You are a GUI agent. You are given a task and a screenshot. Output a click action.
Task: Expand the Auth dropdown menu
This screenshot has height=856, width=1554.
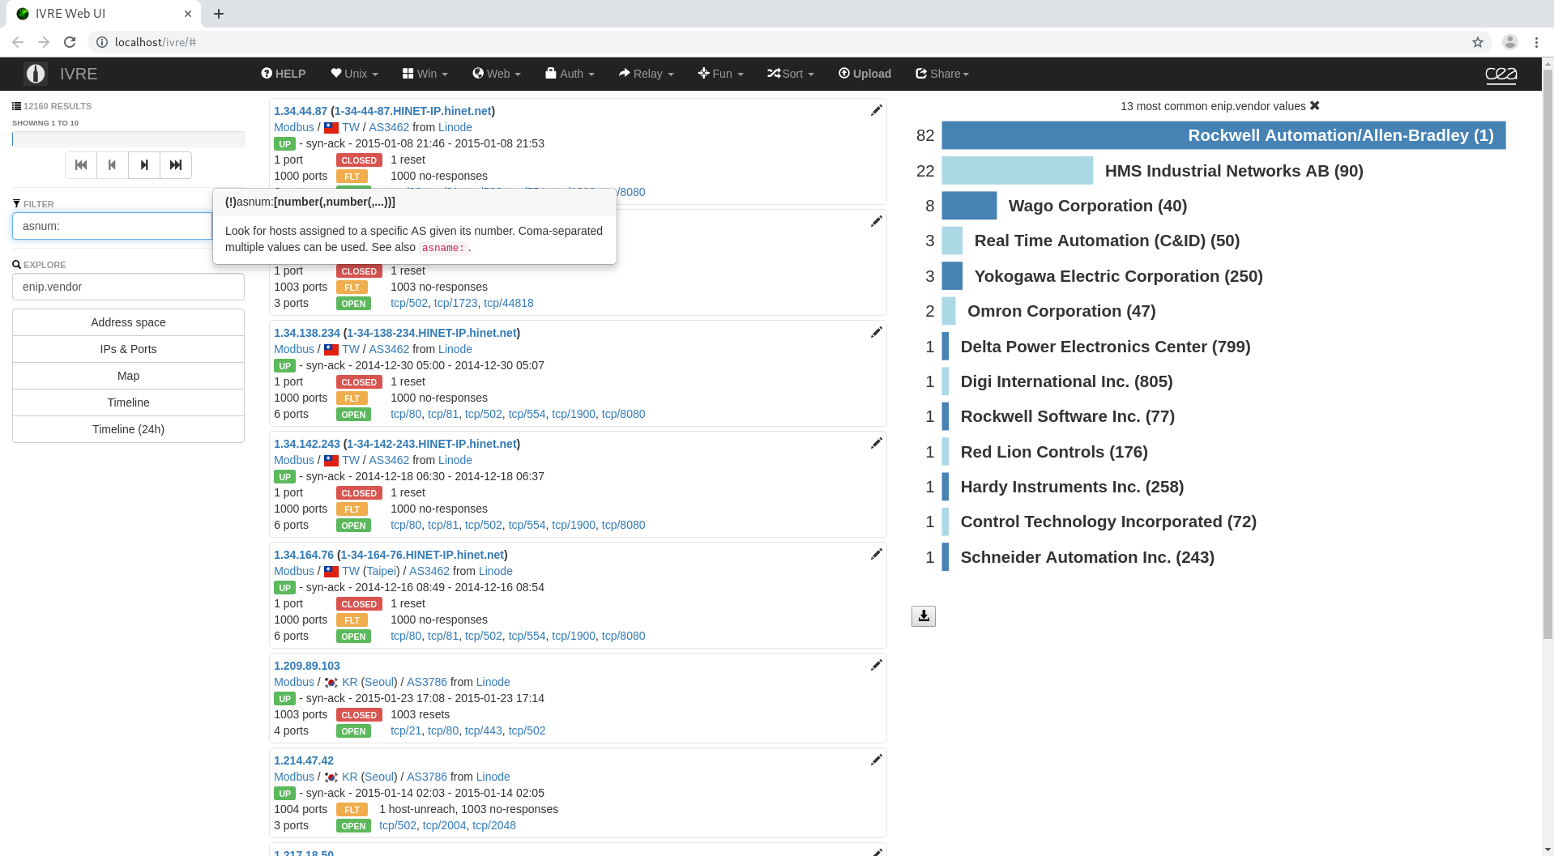click(570, 74)
